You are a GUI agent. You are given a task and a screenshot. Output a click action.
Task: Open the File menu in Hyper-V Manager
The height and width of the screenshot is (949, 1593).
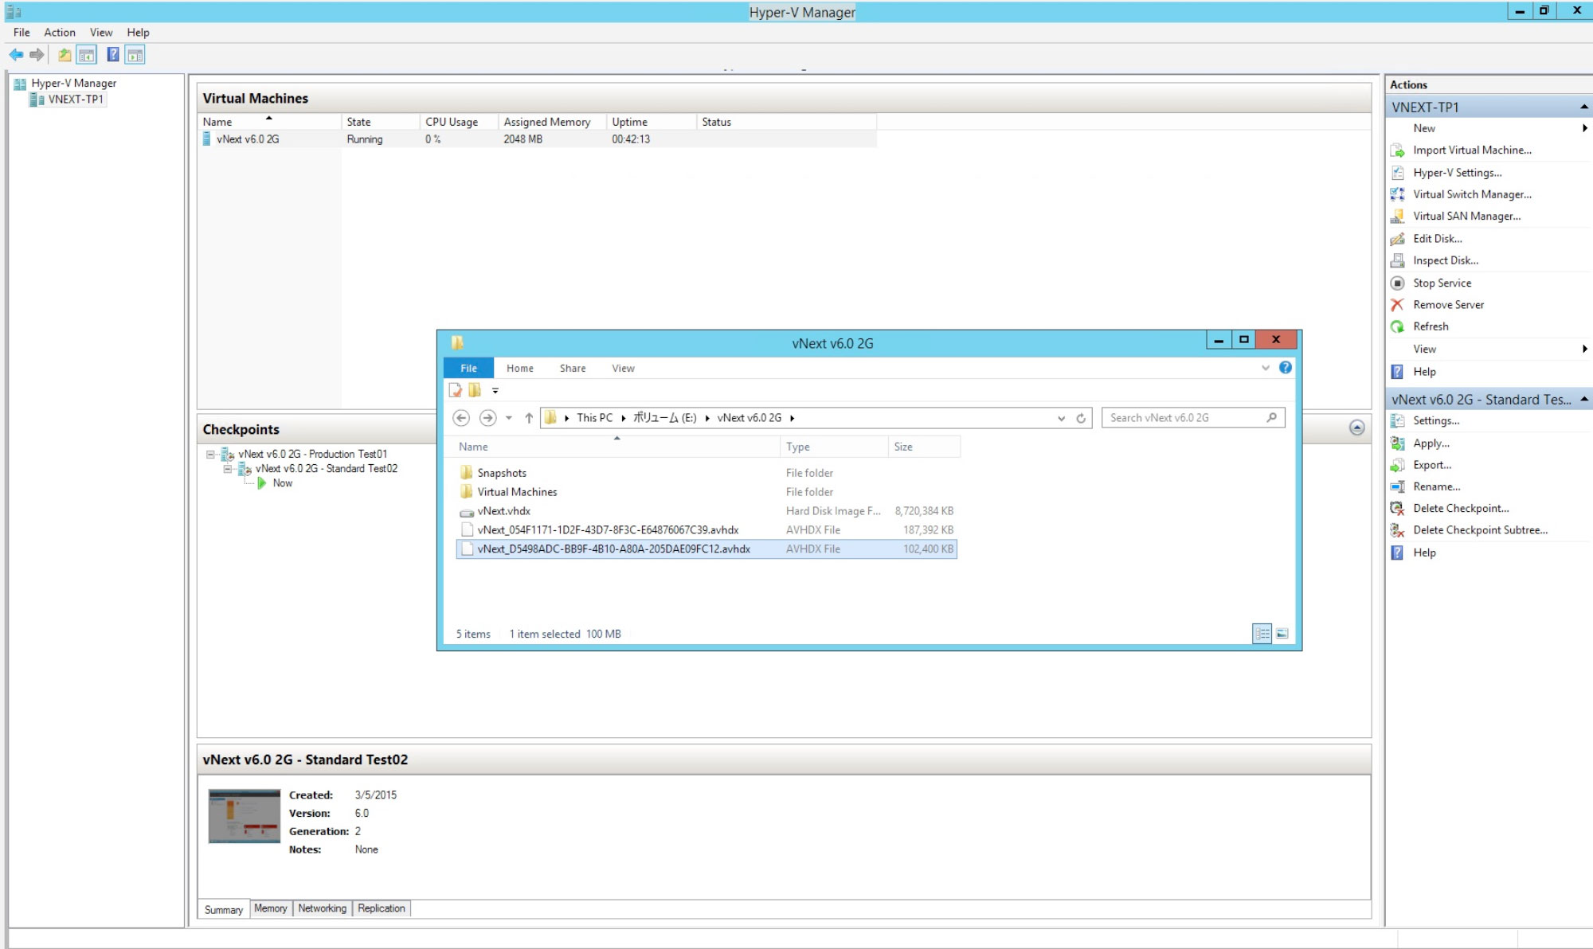coord(22,33)
